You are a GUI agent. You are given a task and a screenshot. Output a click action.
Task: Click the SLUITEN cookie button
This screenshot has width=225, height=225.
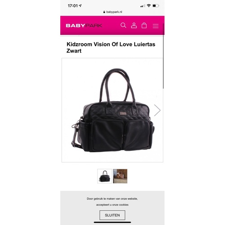point(112,215)
